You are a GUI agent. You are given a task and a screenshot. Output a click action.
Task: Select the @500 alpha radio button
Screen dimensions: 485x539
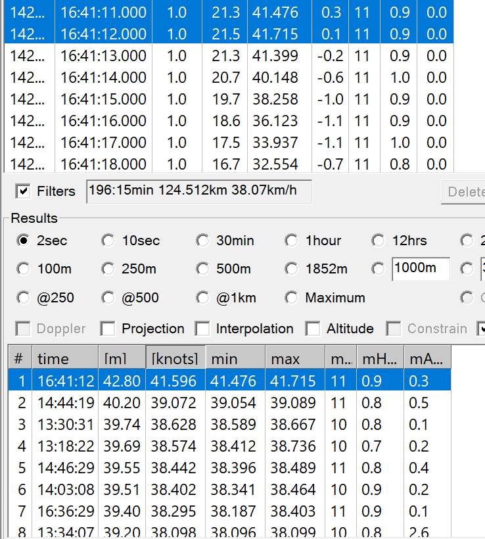pos(108,298)
